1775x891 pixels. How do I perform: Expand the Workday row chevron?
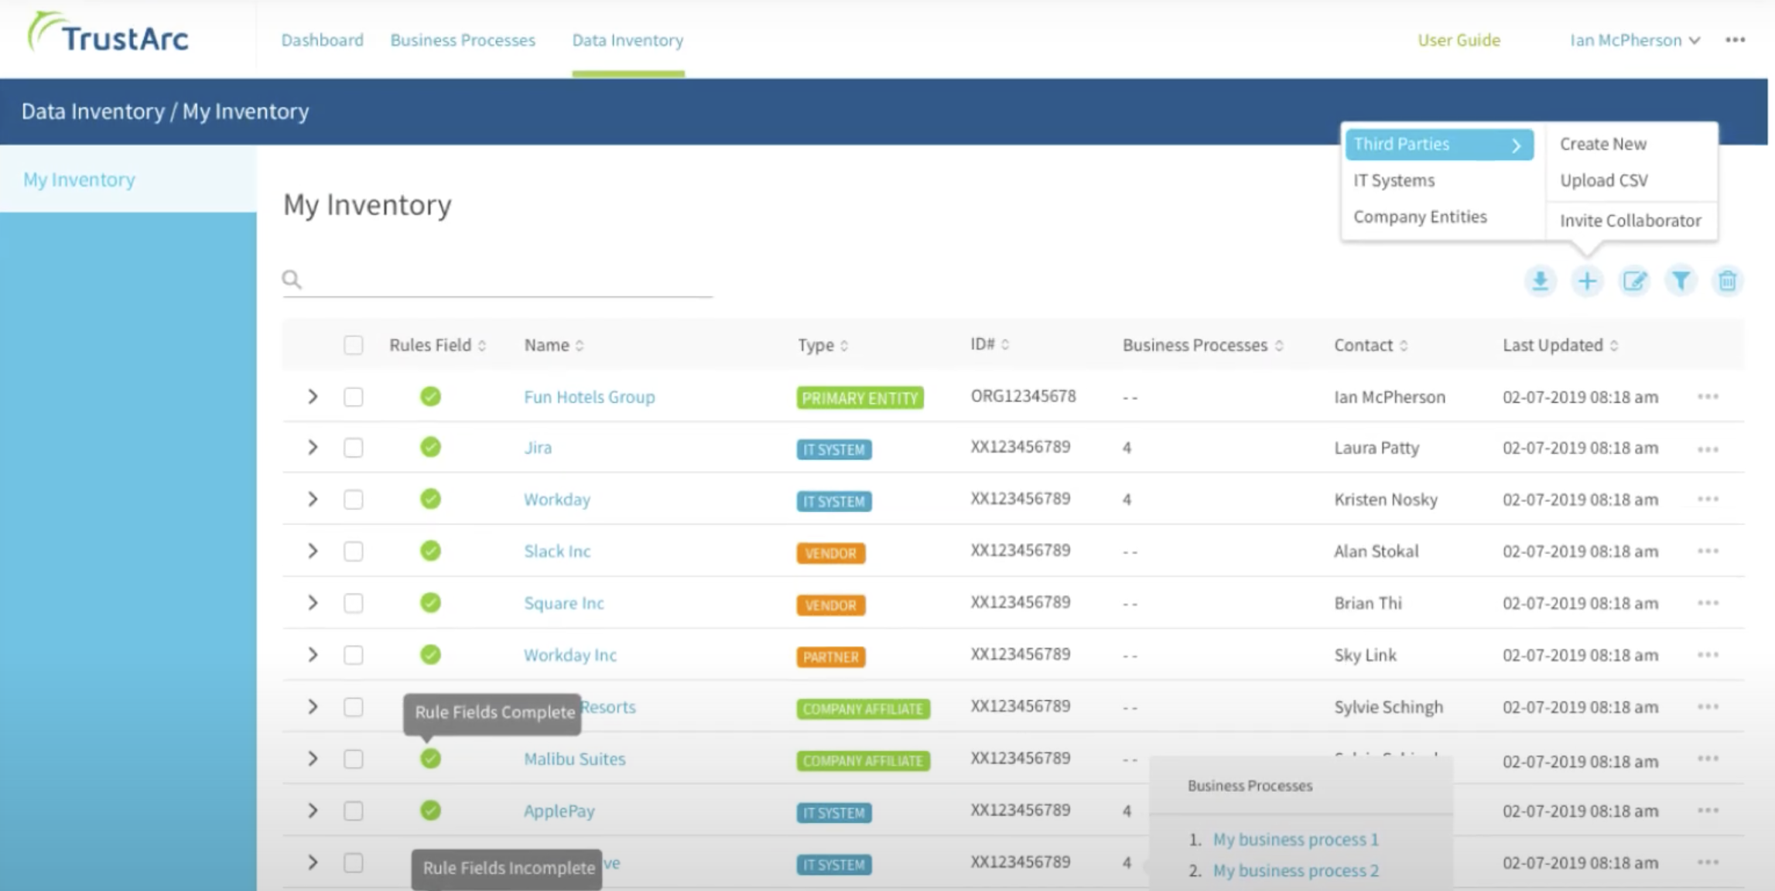[313, 500]
